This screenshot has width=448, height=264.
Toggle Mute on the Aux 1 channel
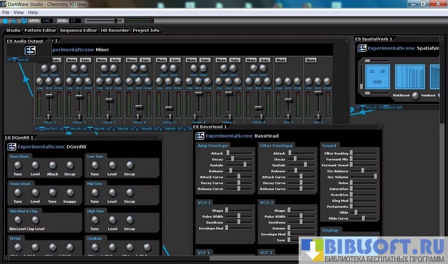coord(281,60)
